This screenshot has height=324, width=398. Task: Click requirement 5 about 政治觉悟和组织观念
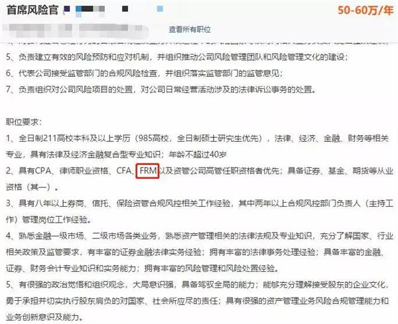point(200,301)
